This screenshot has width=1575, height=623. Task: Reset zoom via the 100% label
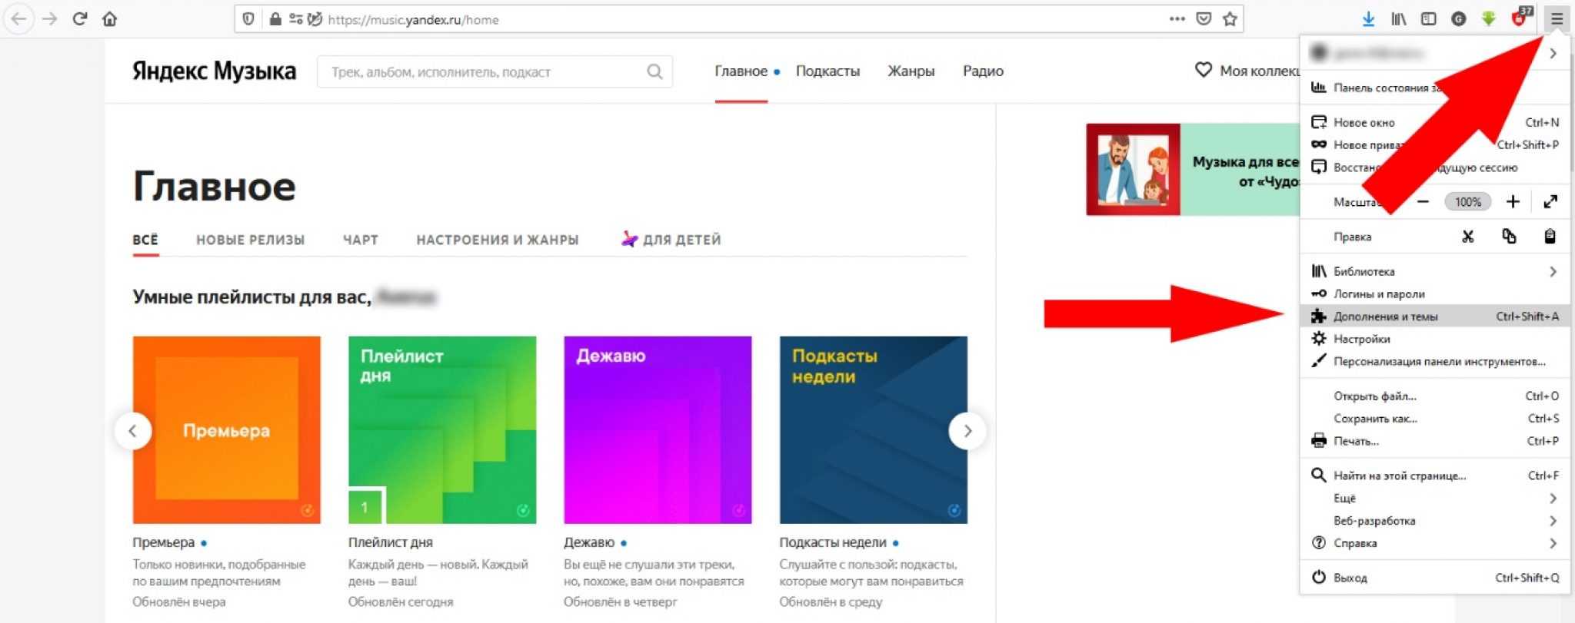[1467, 202]
